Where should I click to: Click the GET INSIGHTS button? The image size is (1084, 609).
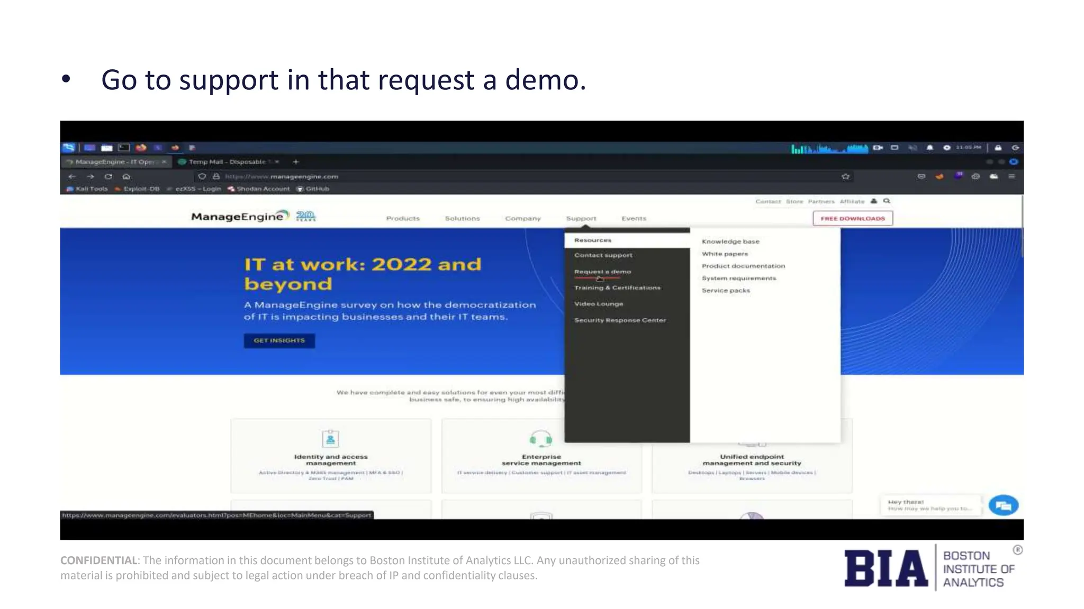click(279, 340)
